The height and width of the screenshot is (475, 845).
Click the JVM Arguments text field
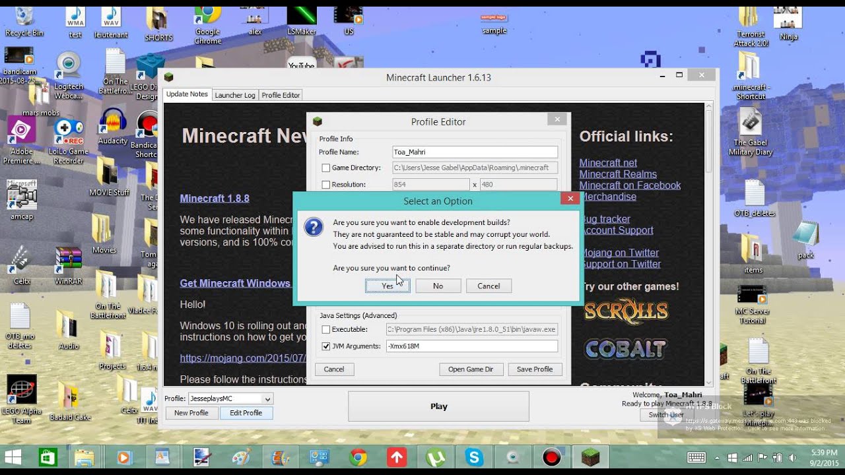[471, 346]
